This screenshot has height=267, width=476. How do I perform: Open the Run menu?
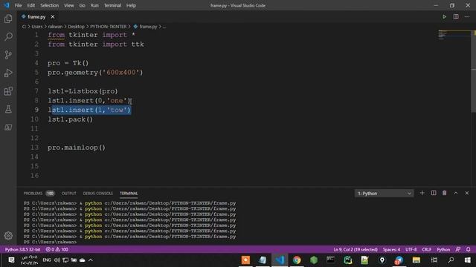(94, 5)
